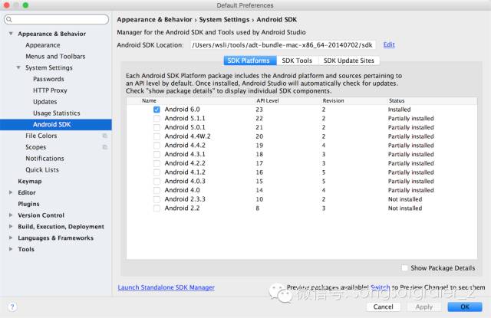Click Not installed status for Android 2.2
This screenshot has height=318, width=491.
[x=405, y=208]
